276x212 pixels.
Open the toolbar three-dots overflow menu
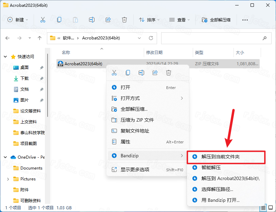pos(245,20)
